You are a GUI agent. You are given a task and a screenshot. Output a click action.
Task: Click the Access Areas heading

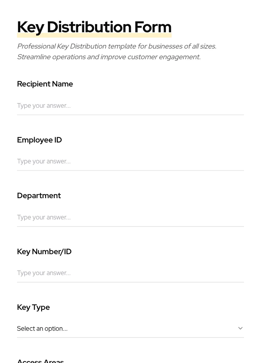[x=40, y=361]
